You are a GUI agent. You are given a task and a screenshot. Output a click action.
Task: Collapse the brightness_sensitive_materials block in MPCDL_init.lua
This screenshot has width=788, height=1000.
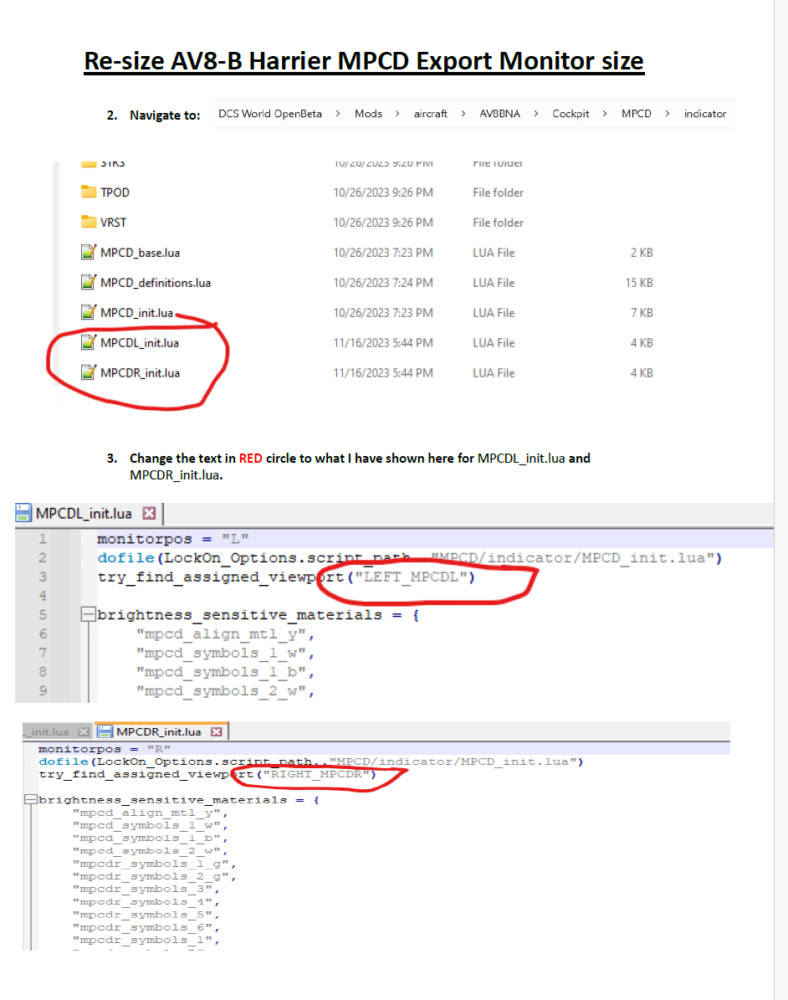[x=86, y=615]
